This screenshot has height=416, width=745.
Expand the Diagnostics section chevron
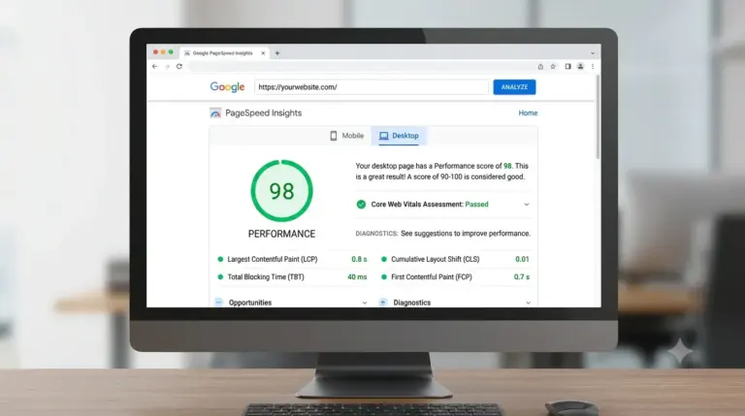(x=528, y=303)
